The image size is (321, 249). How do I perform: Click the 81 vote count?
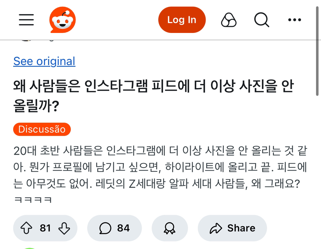click(x=45, y=228)
